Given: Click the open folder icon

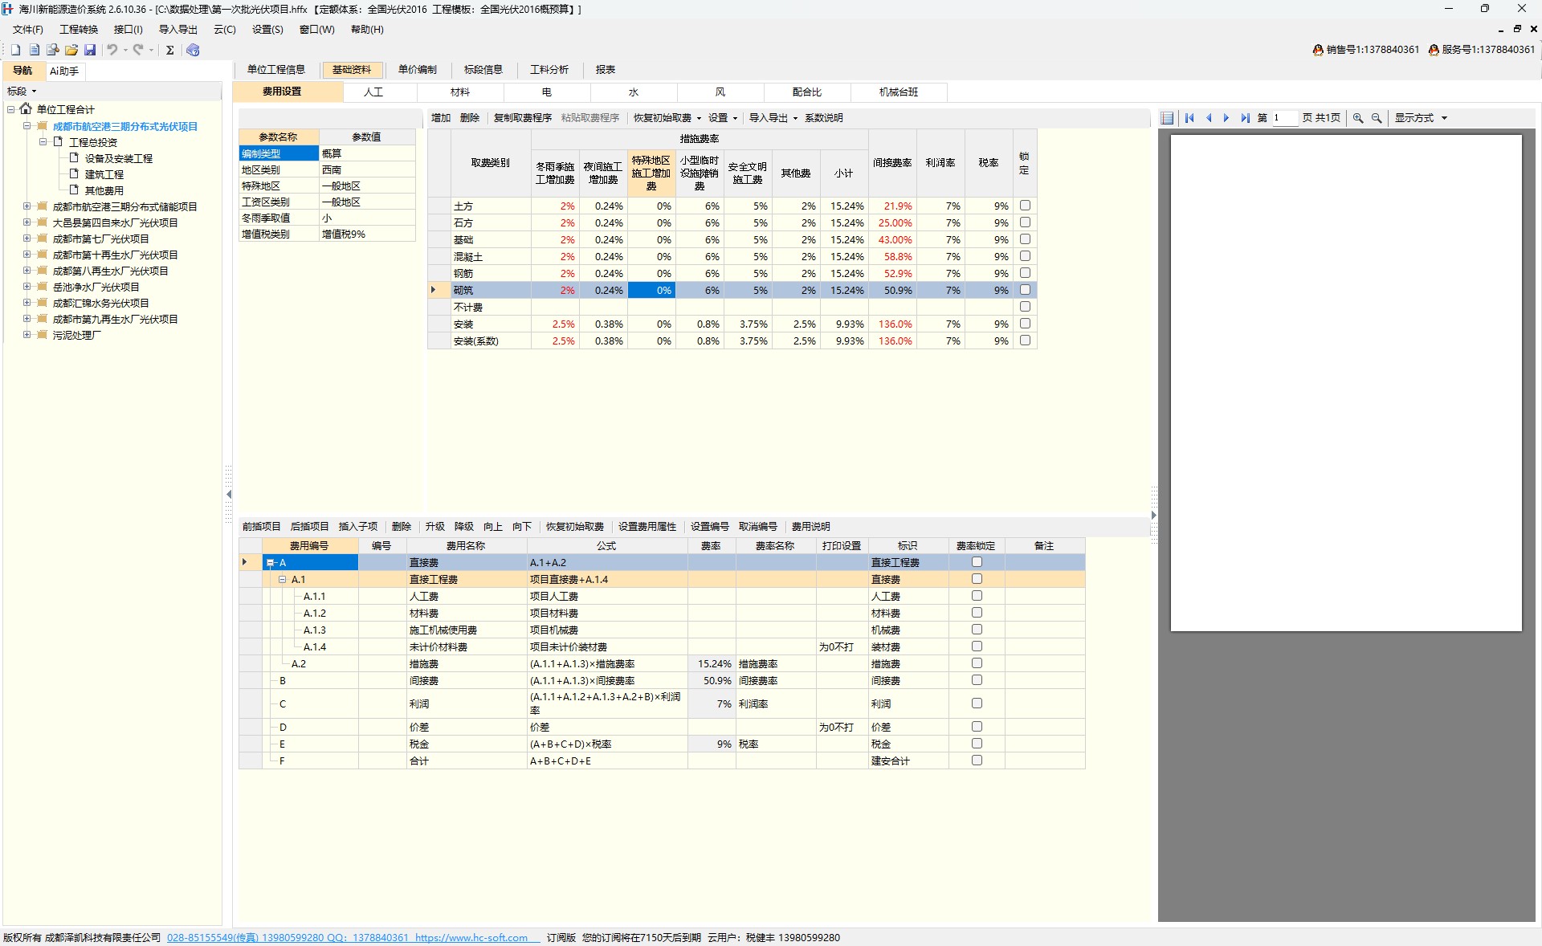Looking at the screenshot, I should [x=71, y=50].
